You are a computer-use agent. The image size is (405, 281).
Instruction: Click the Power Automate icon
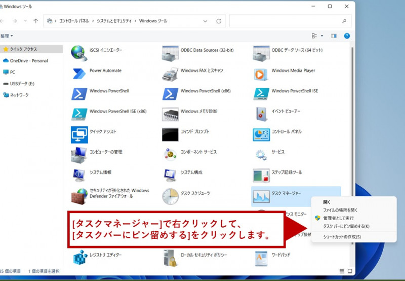(79, 74)
